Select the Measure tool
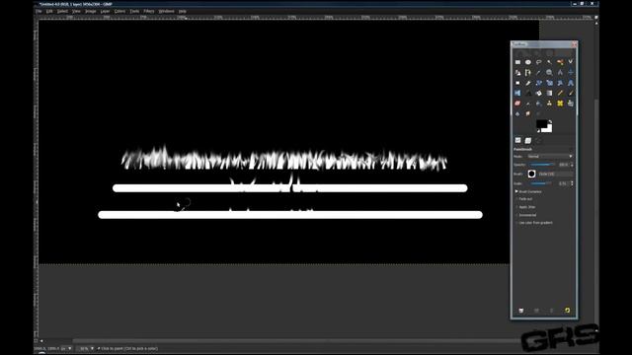The width and height of the screenshot is (632, 355). pos(560,72)
